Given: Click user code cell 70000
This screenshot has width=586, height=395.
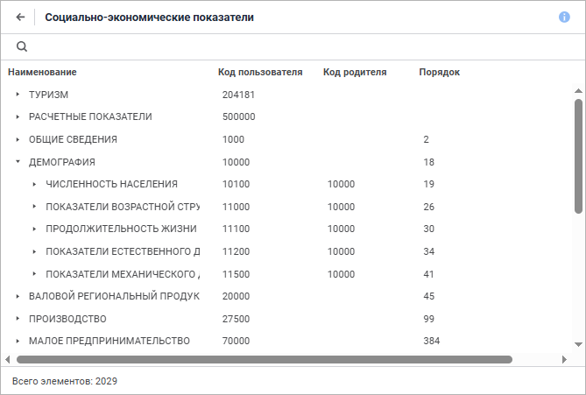Looking at the screenshot, I should [236, 341].
